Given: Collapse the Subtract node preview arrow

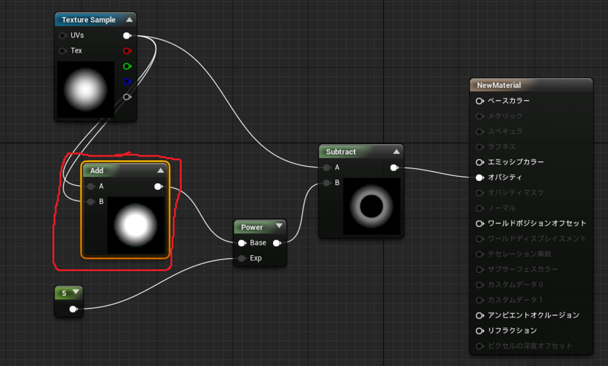Looking at the screenshot, I should 396,152.
